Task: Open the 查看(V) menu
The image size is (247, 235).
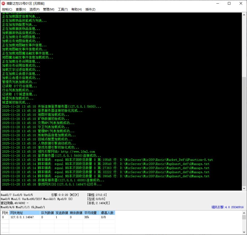Action: coord(21,9)
